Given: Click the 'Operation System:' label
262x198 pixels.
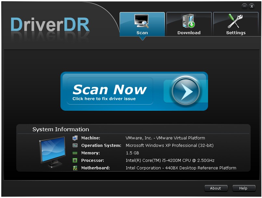Looking at the screenshot, I should [101, 146].
